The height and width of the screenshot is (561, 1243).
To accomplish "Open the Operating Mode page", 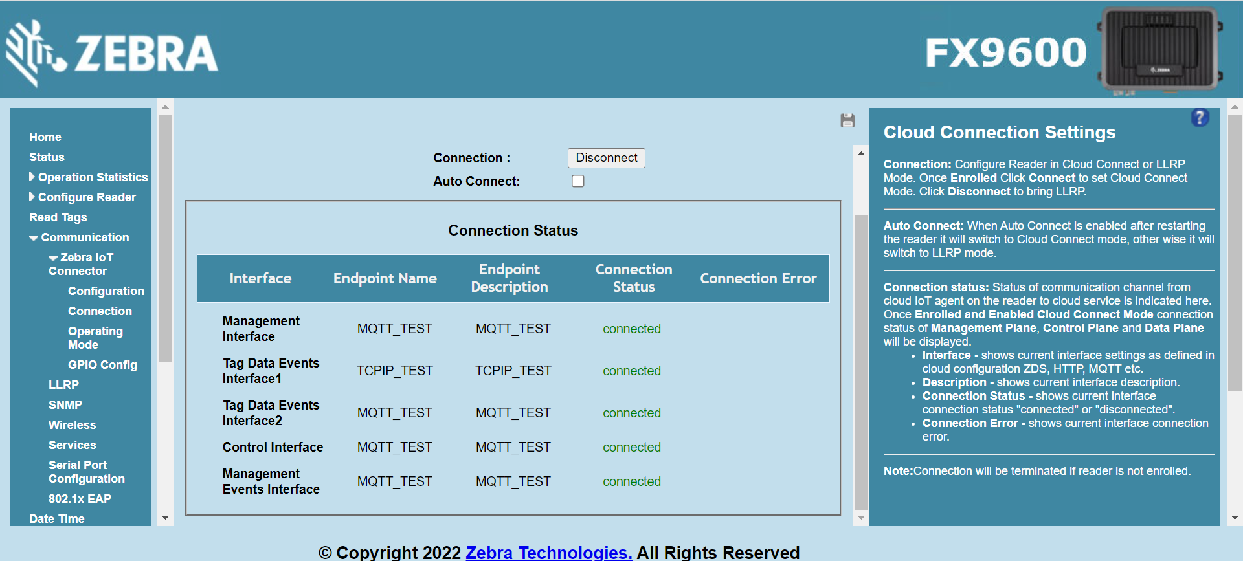I will pyautogui.click(x=95, y=338).
